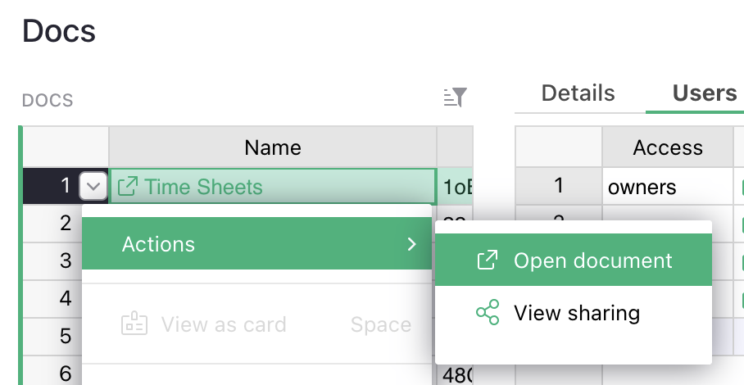Select View as card menu item
The height and width of the screenshot is (385, 744).
[x=256, y=324]
